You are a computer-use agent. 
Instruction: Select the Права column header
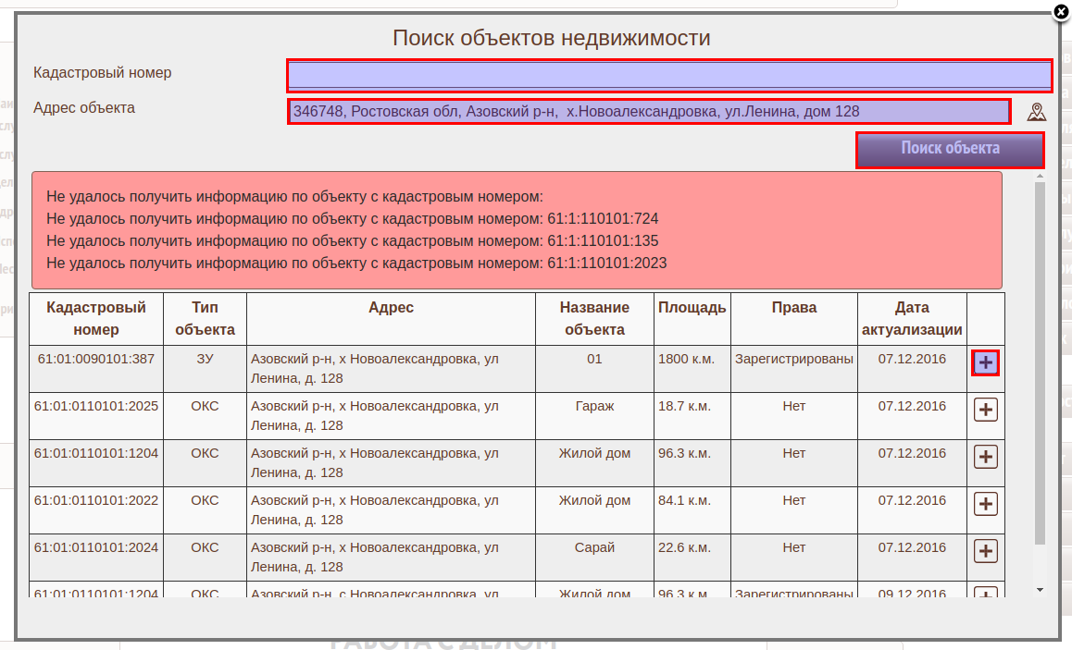(793, 309)
